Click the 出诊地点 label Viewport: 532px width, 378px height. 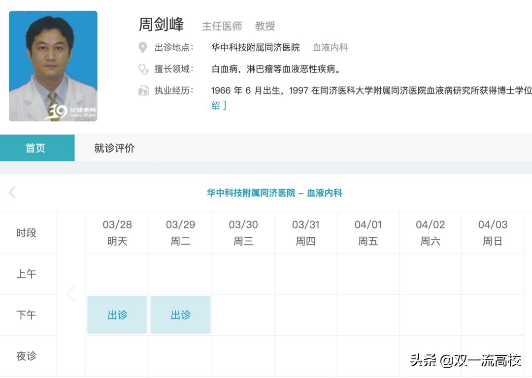[x=174, y=47]
